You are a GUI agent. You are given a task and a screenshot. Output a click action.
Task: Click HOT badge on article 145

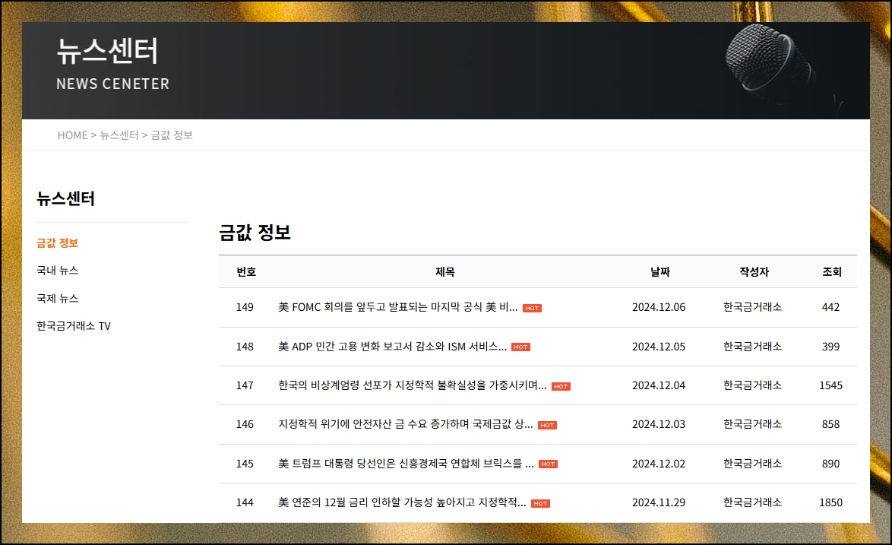coord(548,464)
